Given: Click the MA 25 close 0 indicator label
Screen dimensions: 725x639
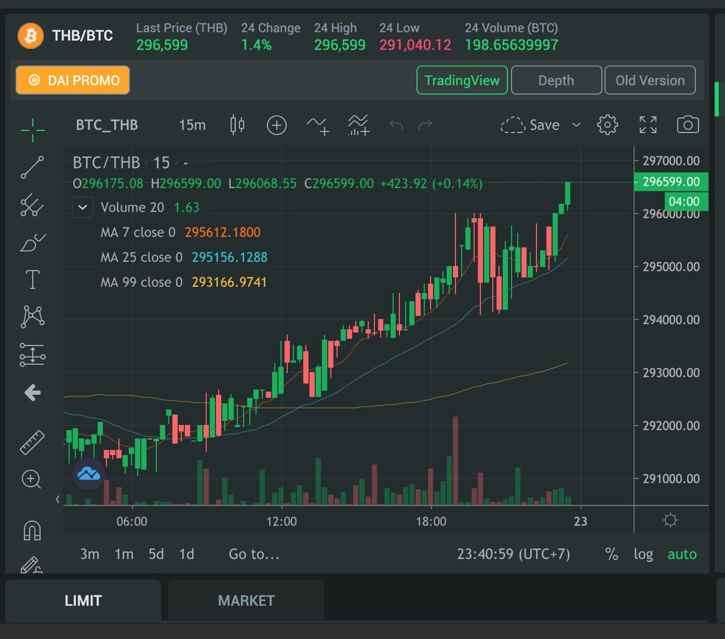Looking at the screenshot, I should click(142, 257).
